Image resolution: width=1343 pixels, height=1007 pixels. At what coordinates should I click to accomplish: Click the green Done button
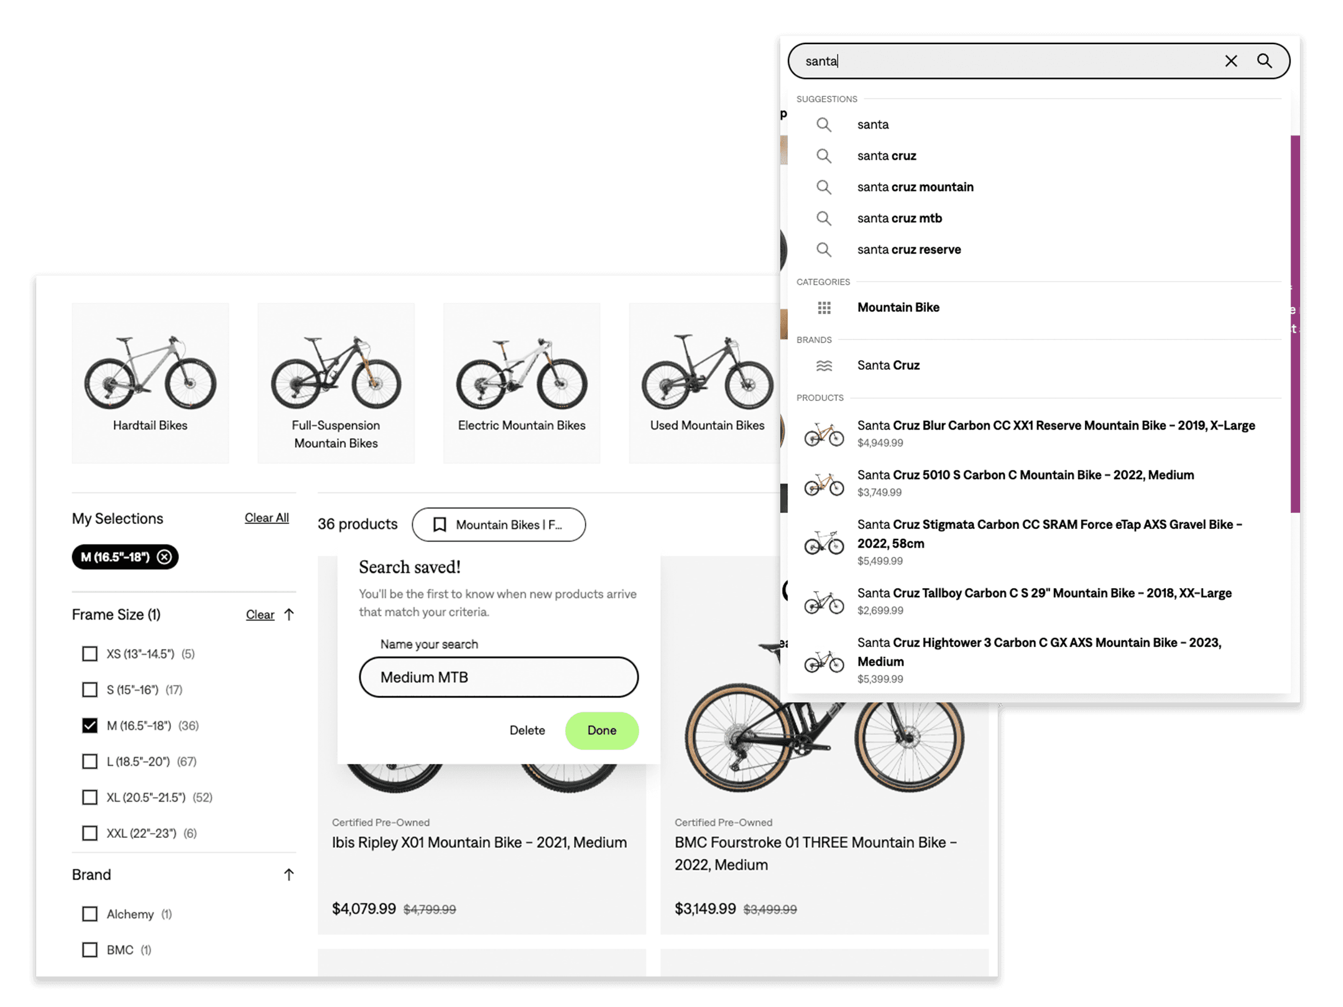pos(602,730)
